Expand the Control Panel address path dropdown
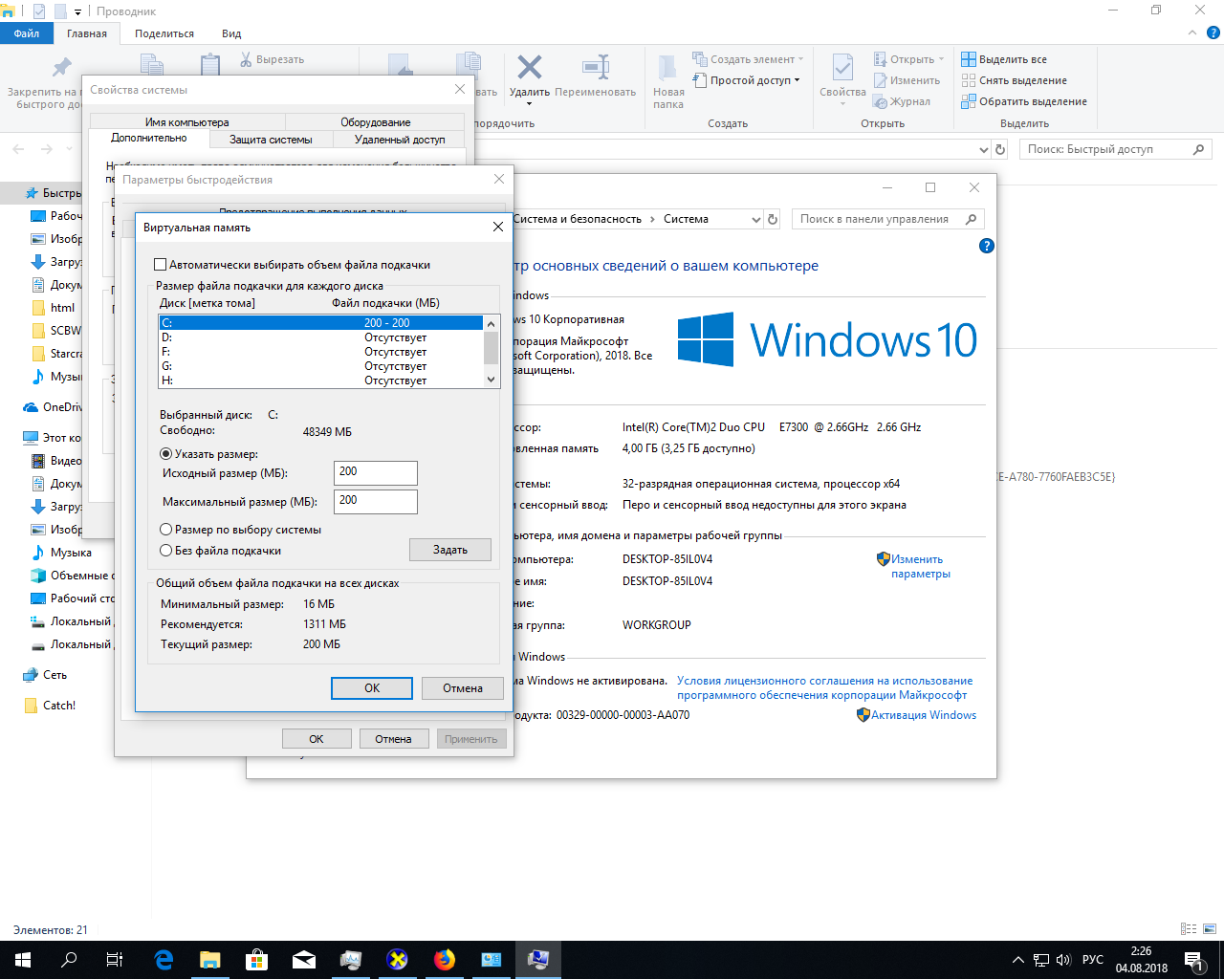Screen dimensions: 1224x979 pyautogui.click(x=755, y=219)
